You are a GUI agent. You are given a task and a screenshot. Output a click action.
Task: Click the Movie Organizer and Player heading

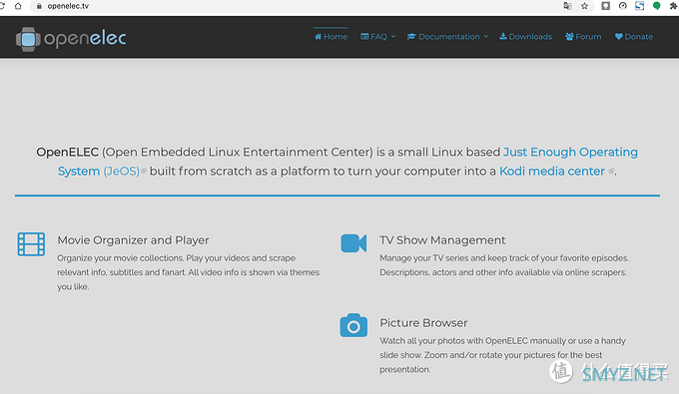tap(133, 240)
